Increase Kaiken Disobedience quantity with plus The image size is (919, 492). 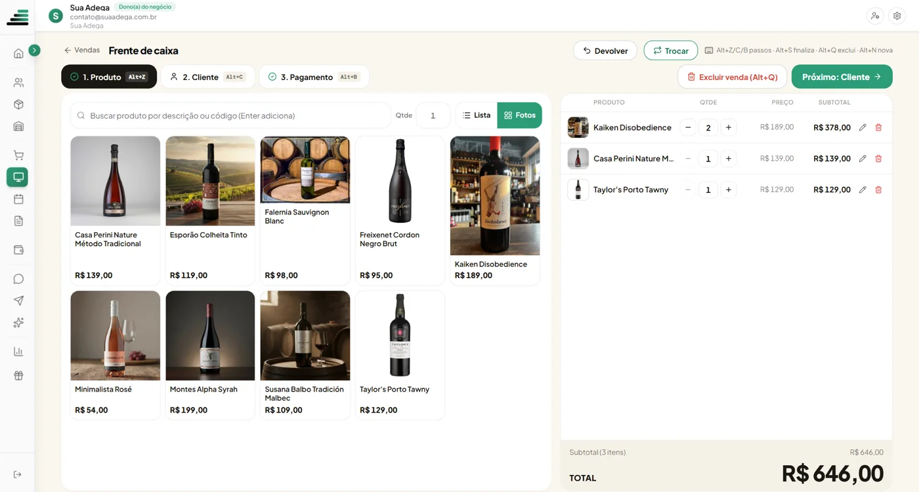coord(728,127)
